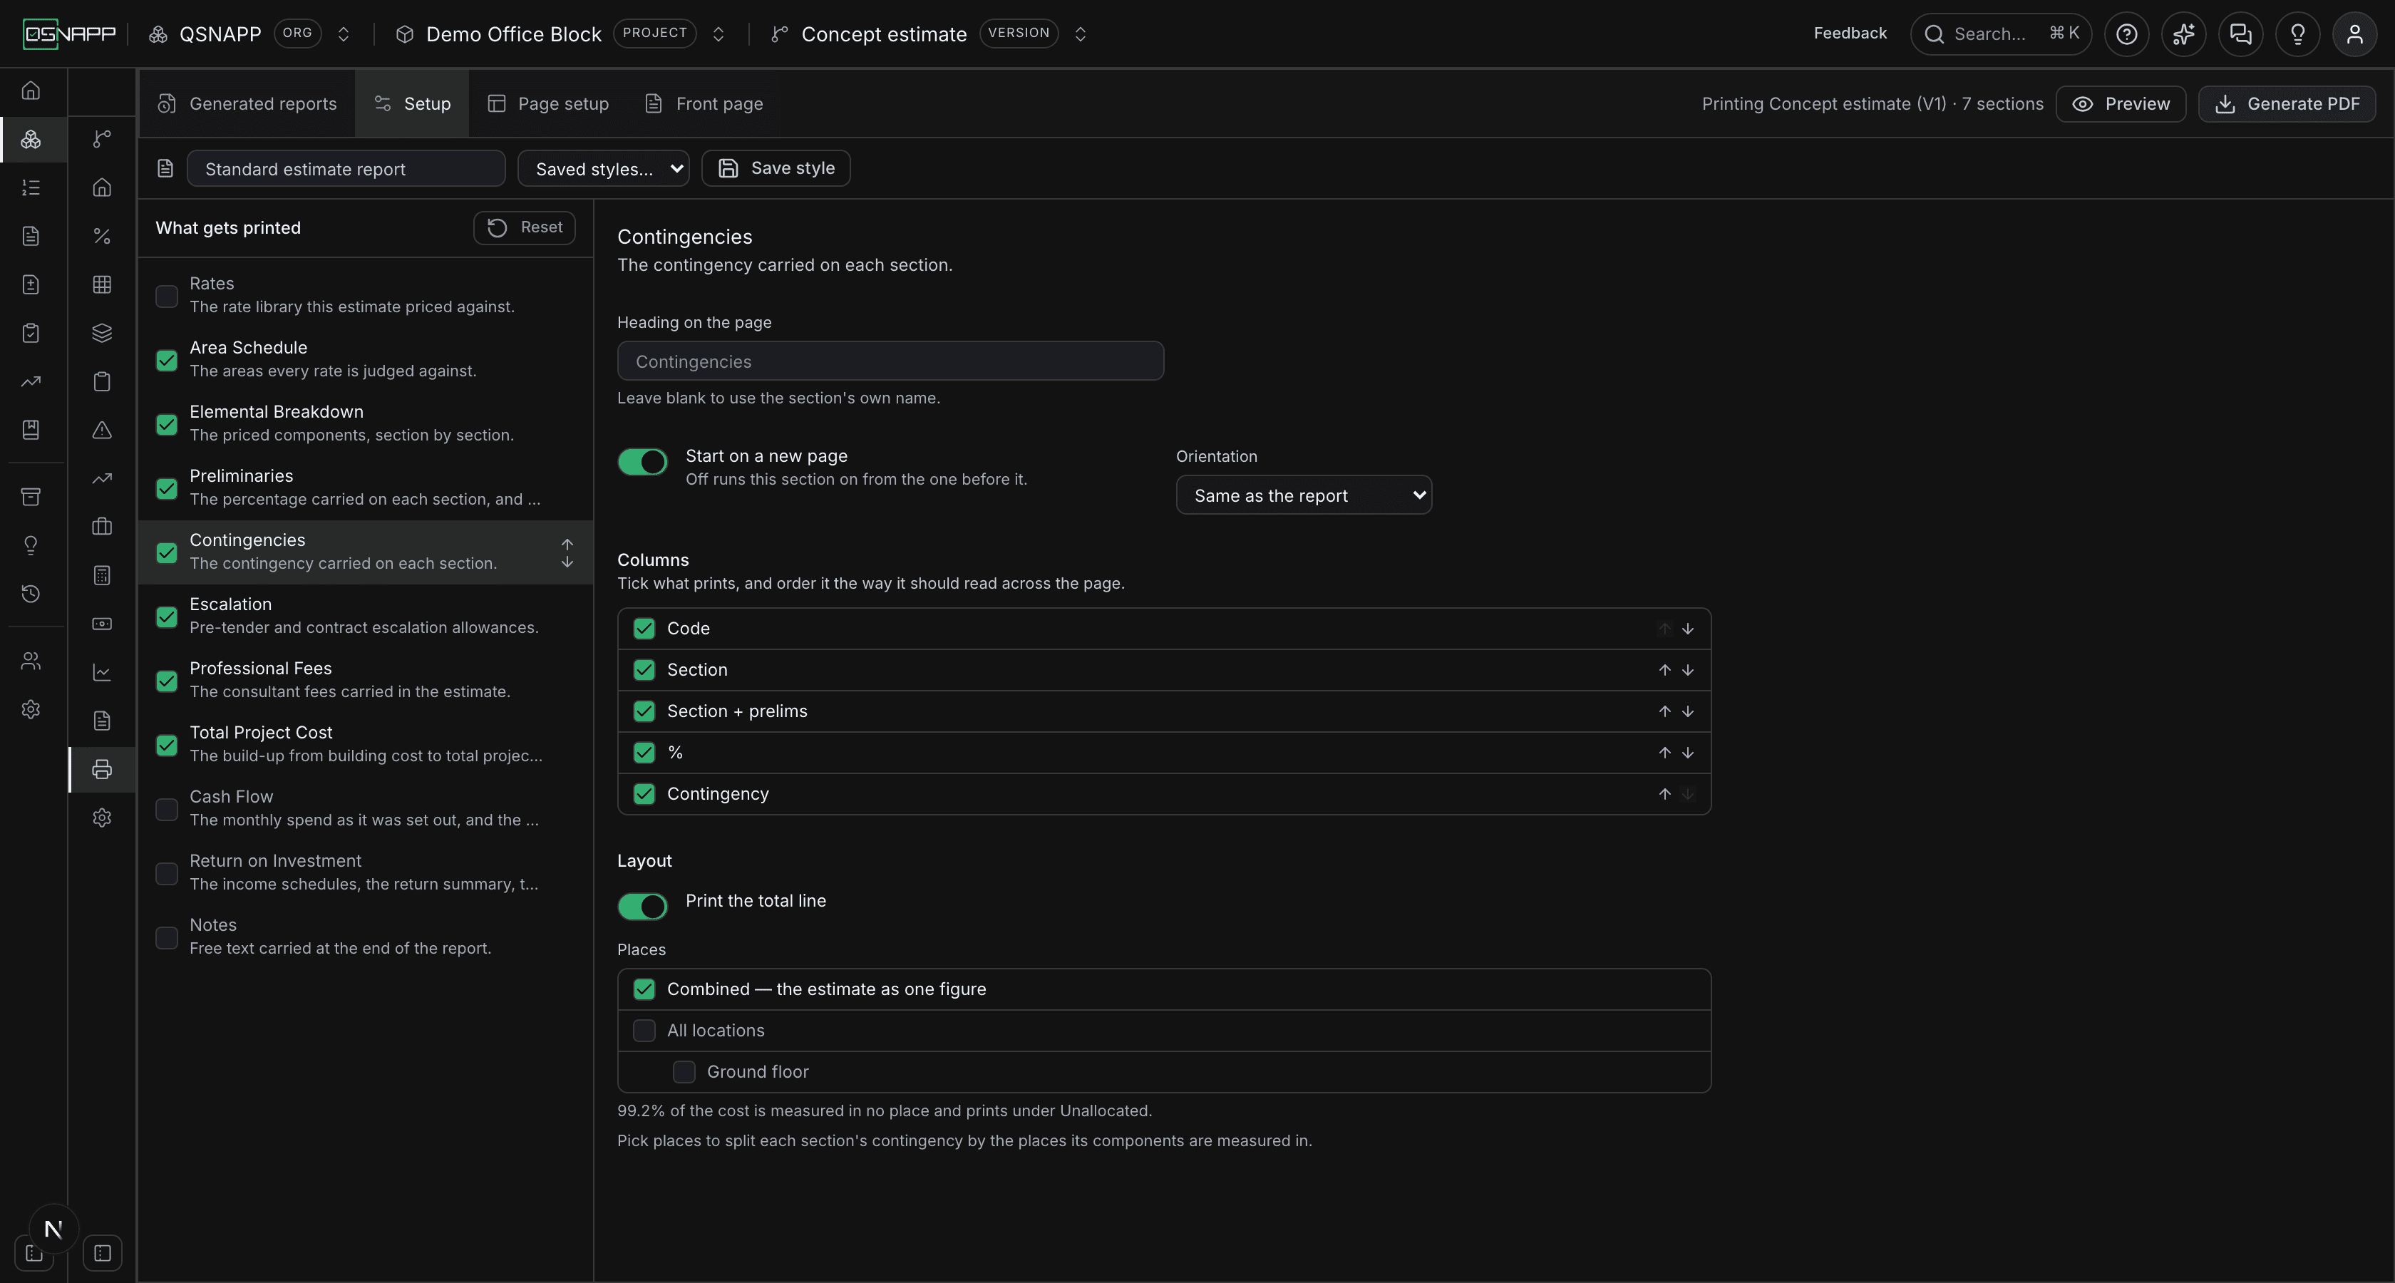
Task: Toggle the Print the total line switch
Action: click(642, 907)
